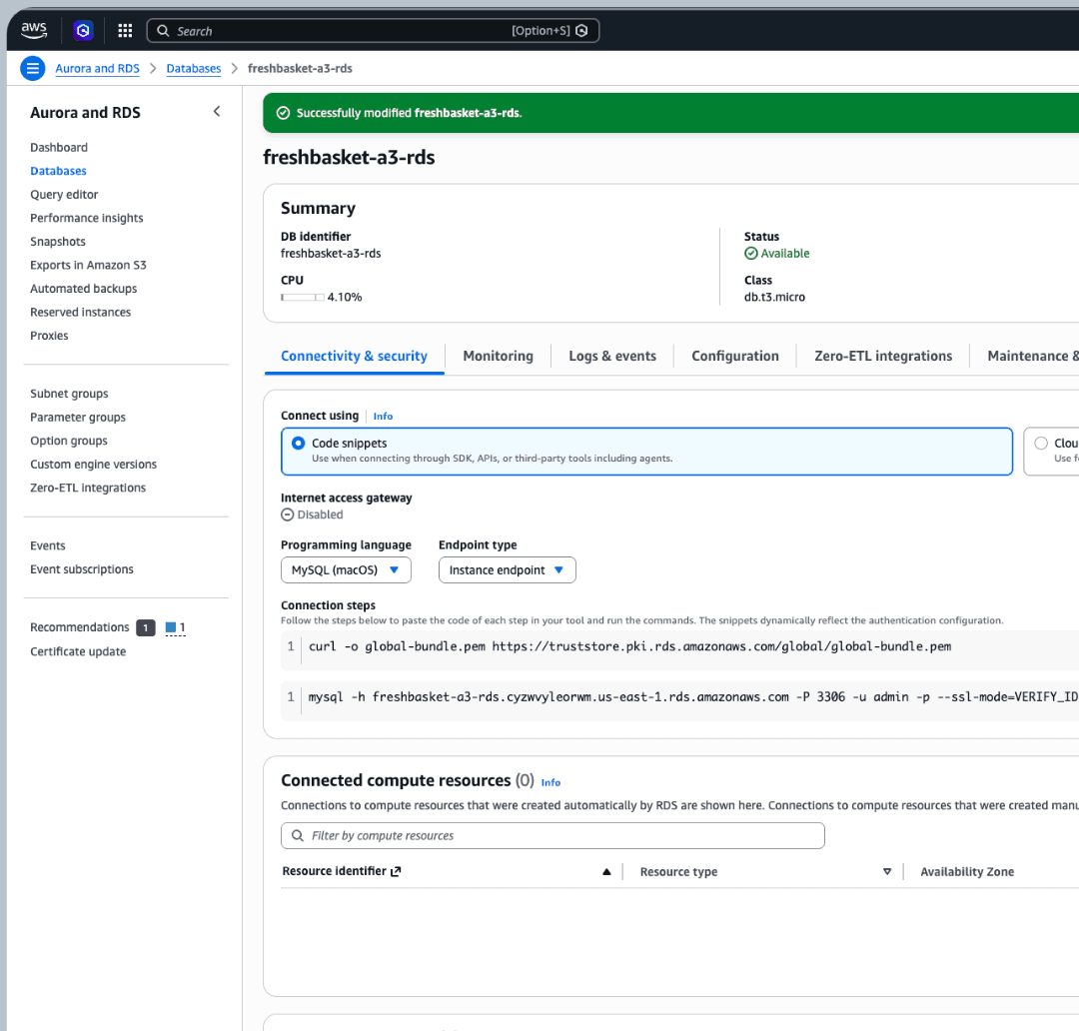
Task: Open Info link for Connected compute resources
Action: coord(550,782)
